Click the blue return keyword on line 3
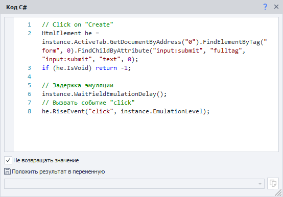Screen dimensions: 283x197 pos(106,68)
